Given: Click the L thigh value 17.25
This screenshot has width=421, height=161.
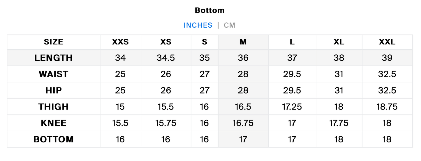Looking at the screenshot, I should tap(292, 107).
